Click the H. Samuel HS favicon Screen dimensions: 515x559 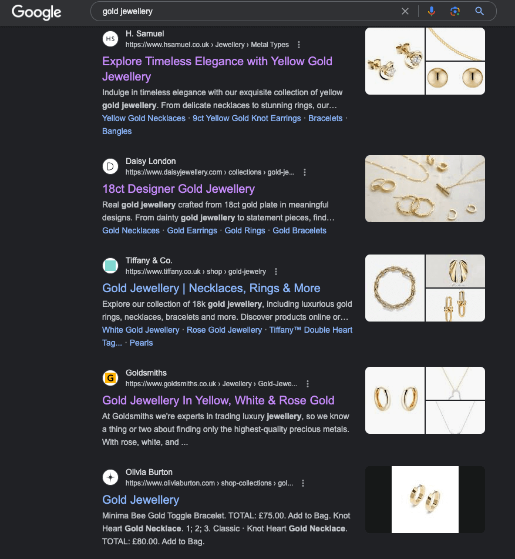[x=110, y=39]
